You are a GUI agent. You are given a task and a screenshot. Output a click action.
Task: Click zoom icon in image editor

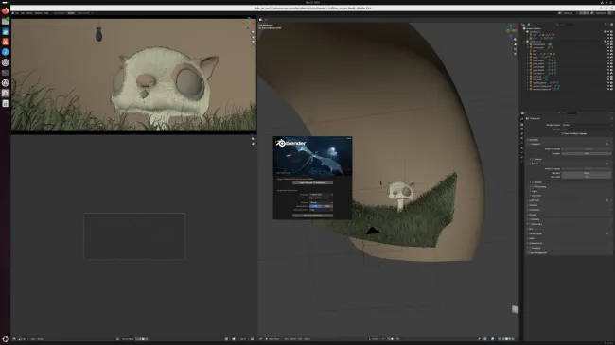pos(253,139)
